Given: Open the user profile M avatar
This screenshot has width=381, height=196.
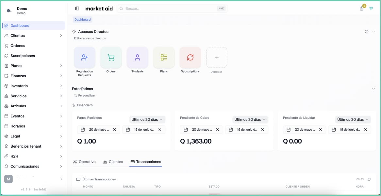Looking at the screenshot, I should tap(8, 179).
